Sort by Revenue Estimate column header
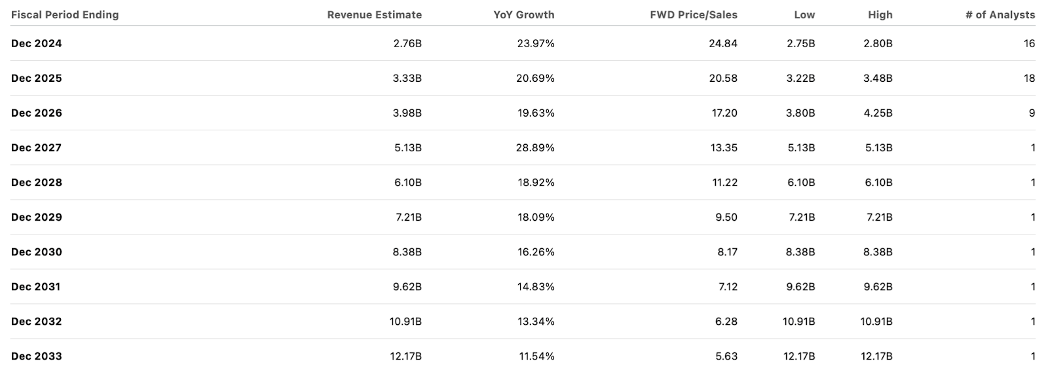1048x374 pixels. 374,14
